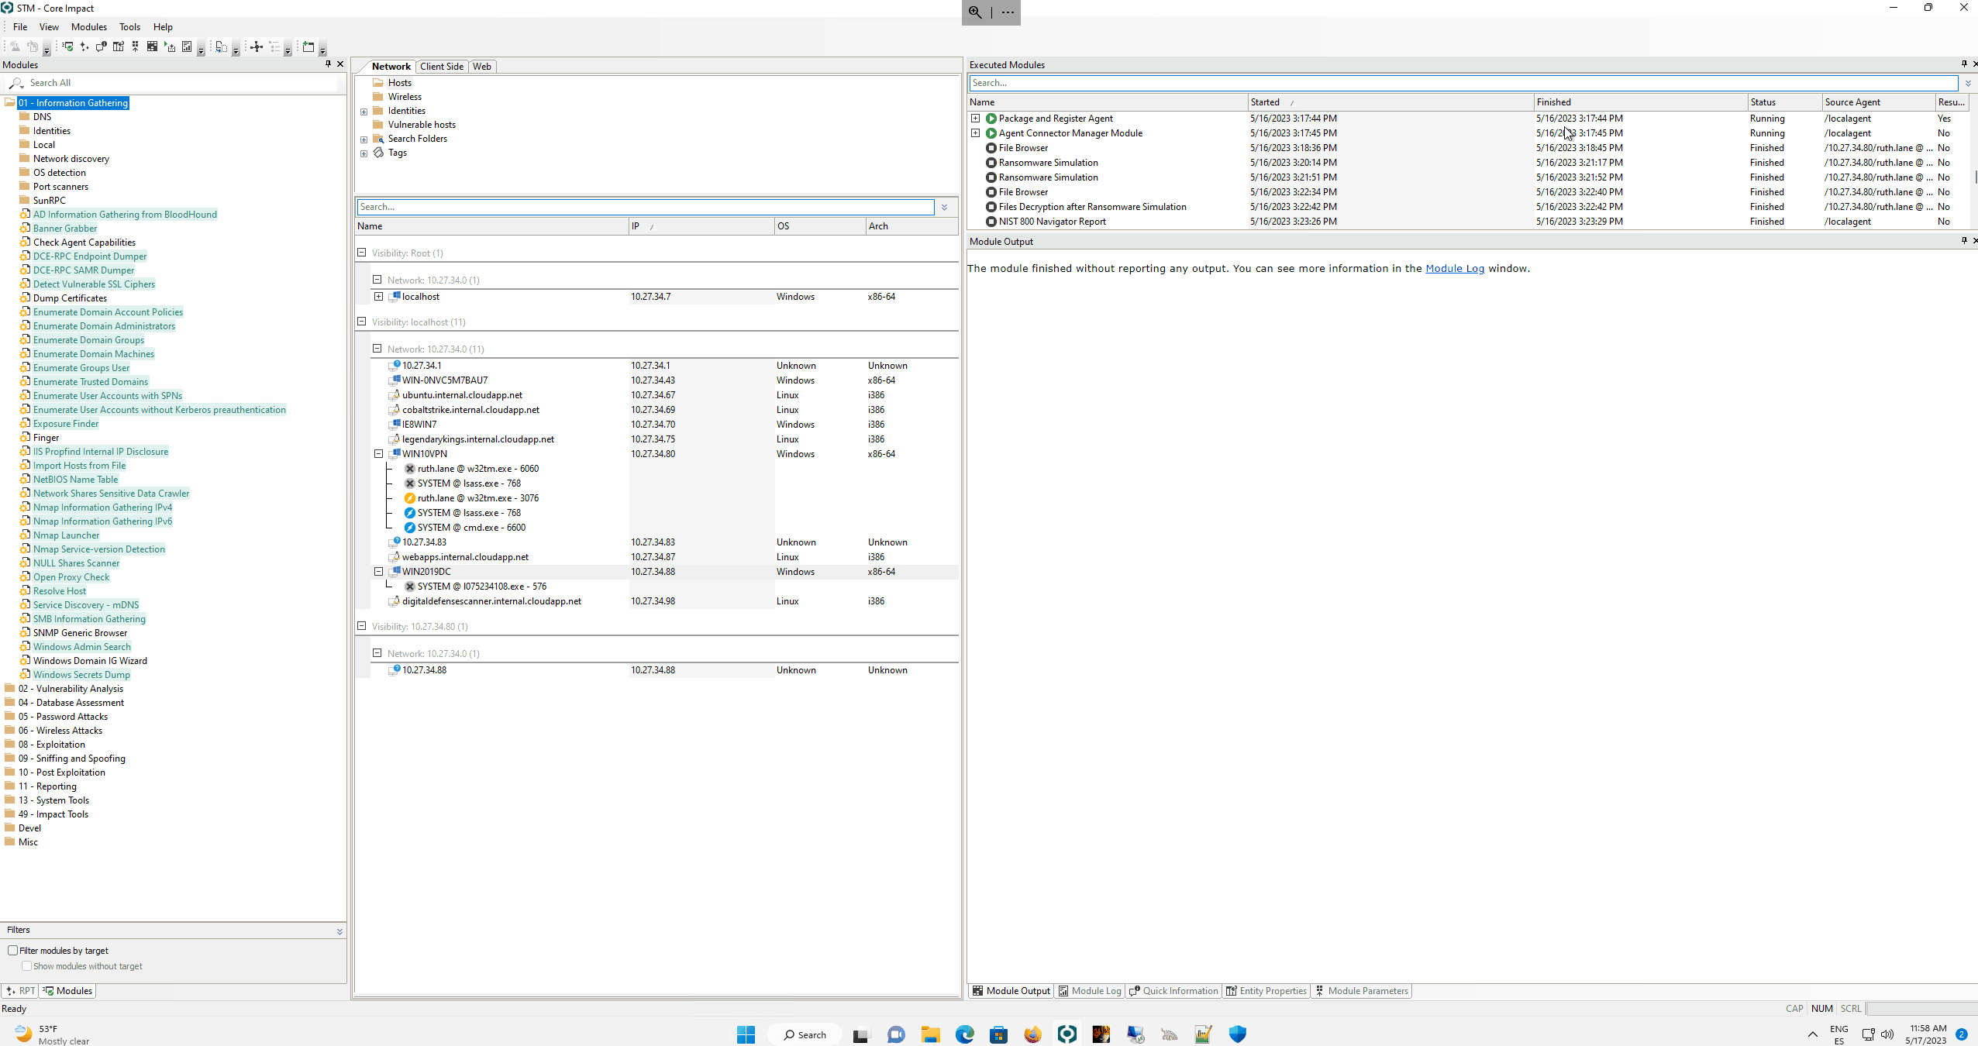Switch to the RPT tab
This screenshot has width=1978, height=1046.
click(20, 991)
